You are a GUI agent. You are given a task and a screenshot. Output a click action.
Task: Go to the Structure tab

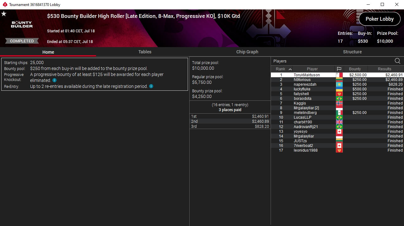click(x=352, y=52)
